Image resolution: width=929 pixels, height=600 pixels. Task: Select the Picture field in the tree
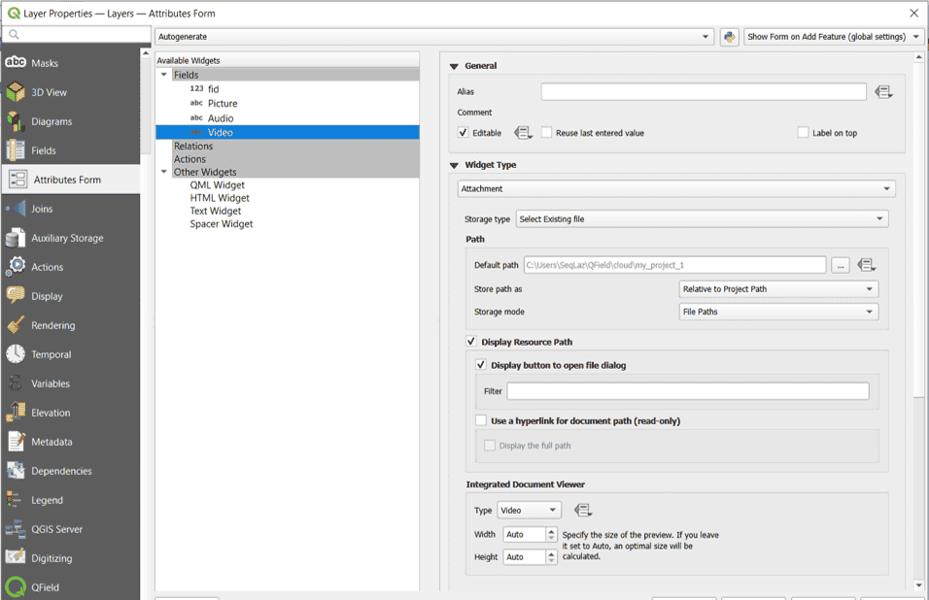223,104
